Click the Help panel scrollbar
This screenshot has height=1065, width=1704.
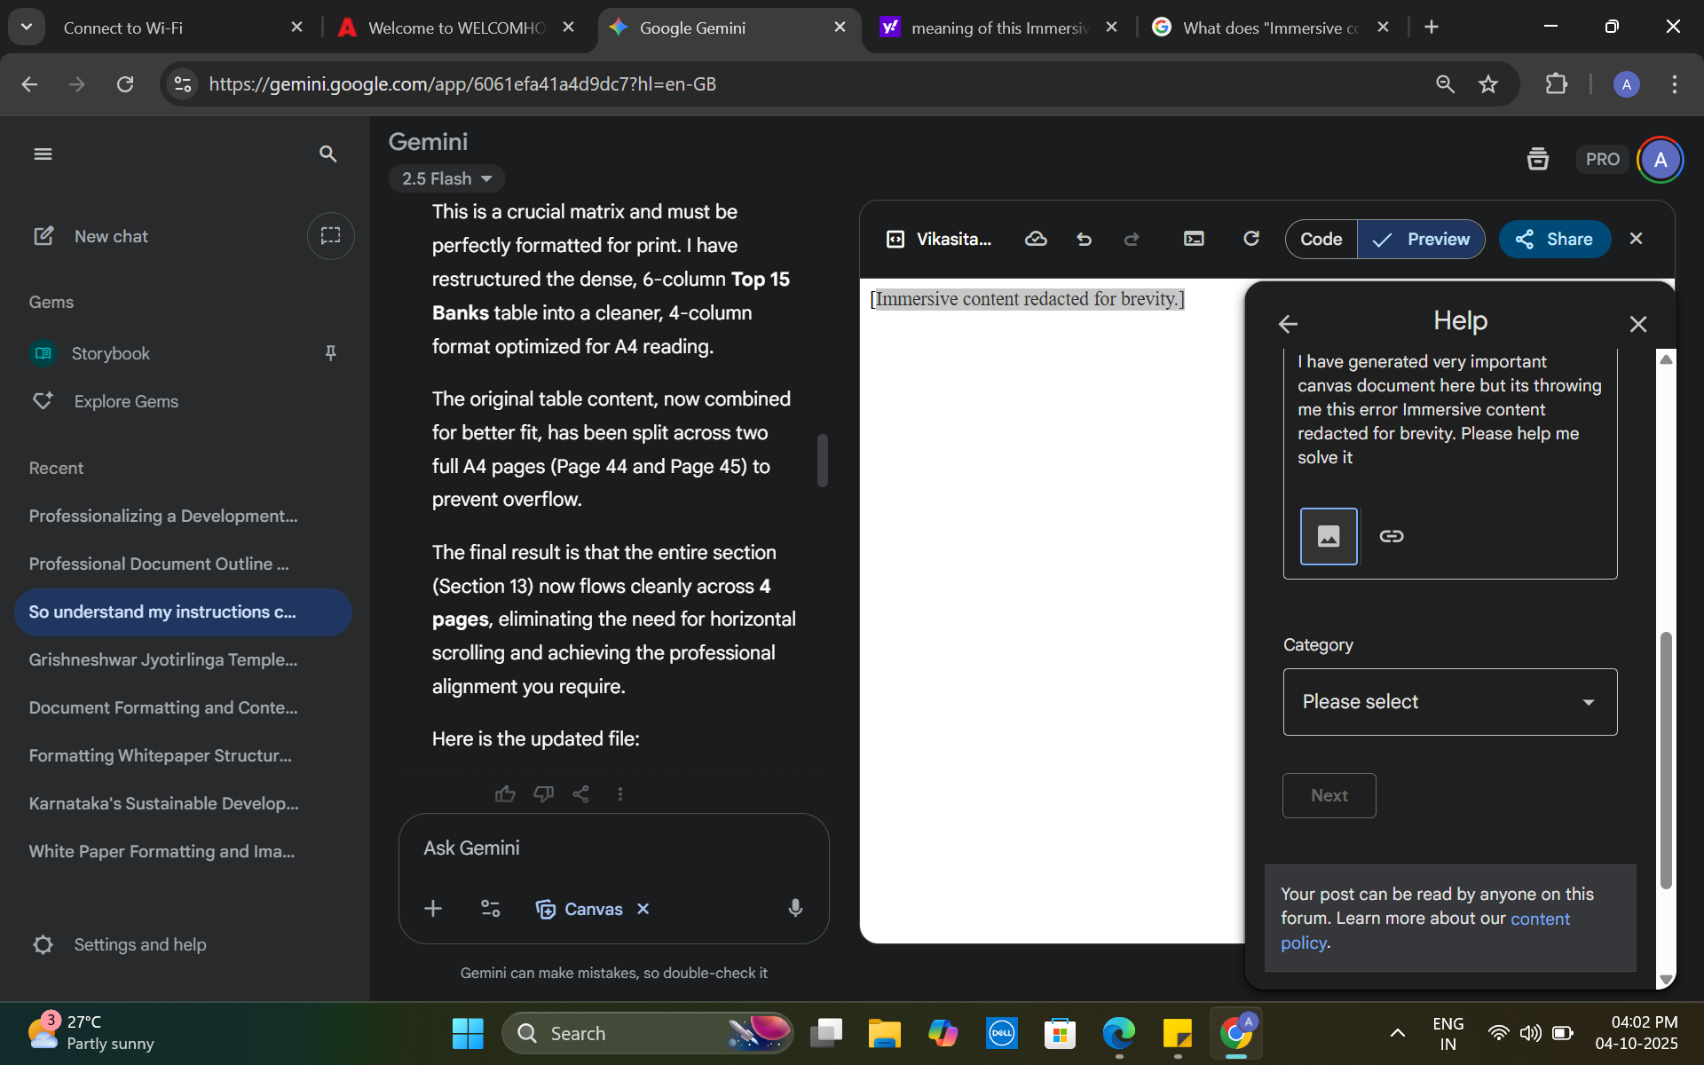1666,759
